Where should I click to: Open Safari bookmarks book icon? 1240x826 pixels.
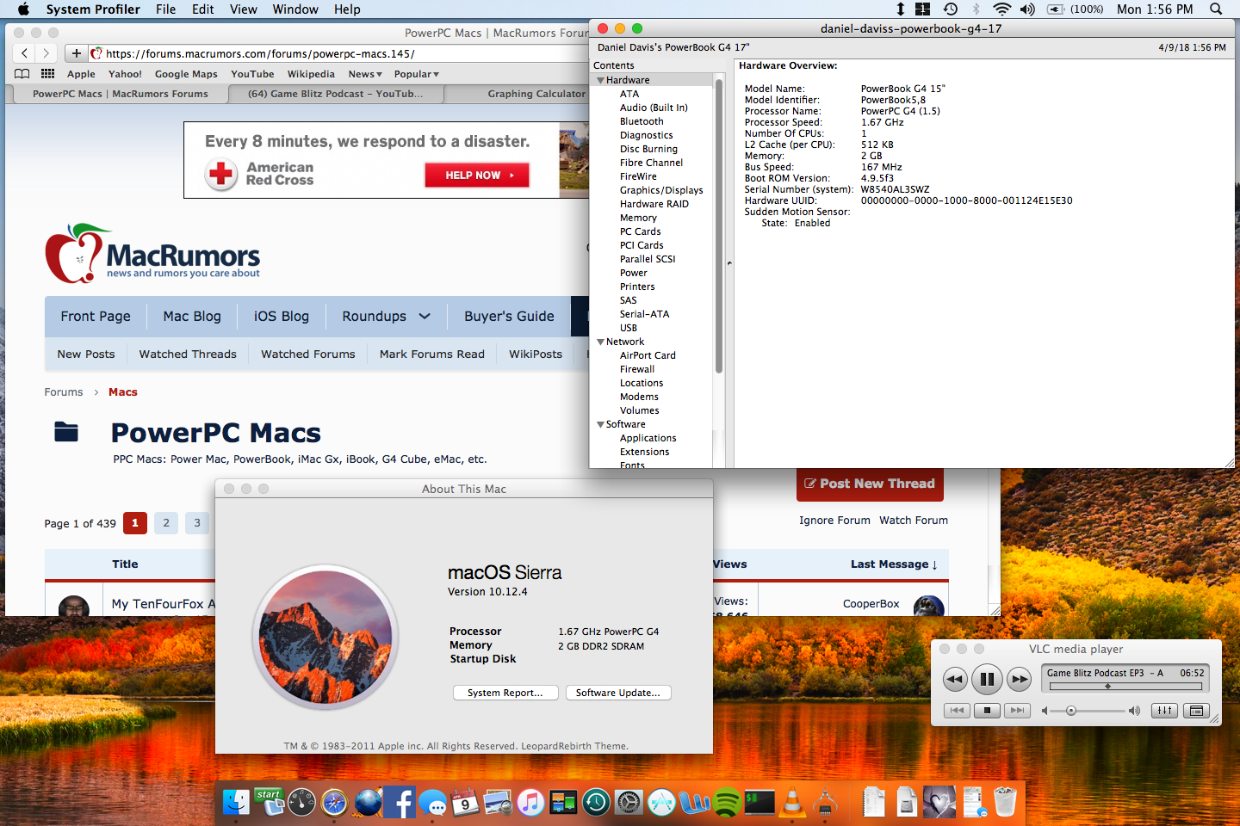tap(22, 74)
